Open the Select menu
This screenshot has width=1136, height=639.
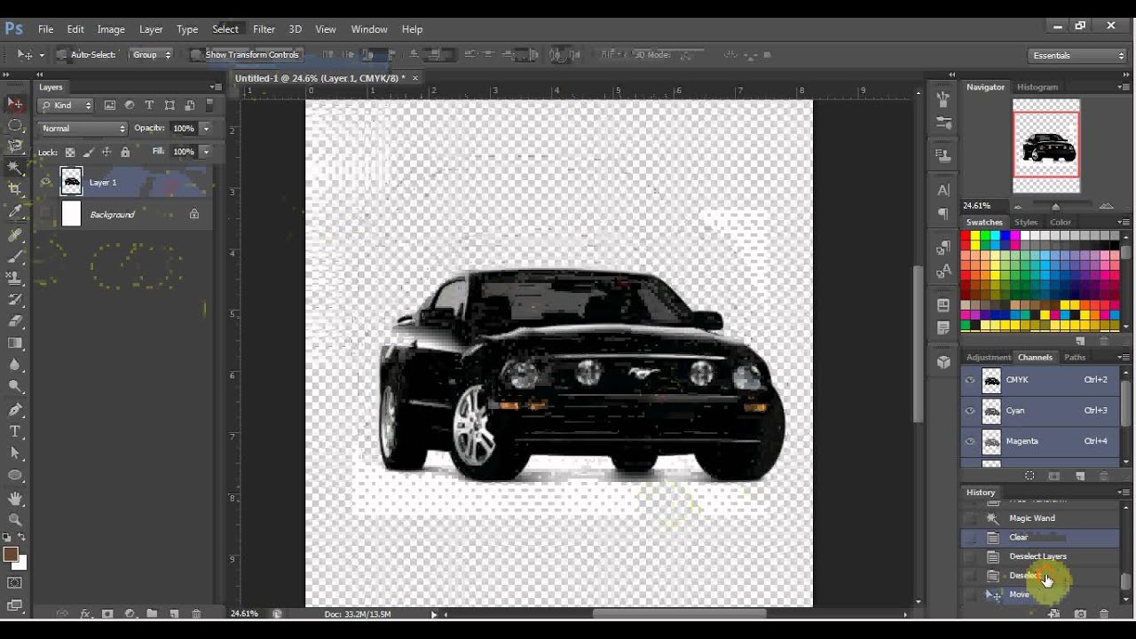coord(225,29)
